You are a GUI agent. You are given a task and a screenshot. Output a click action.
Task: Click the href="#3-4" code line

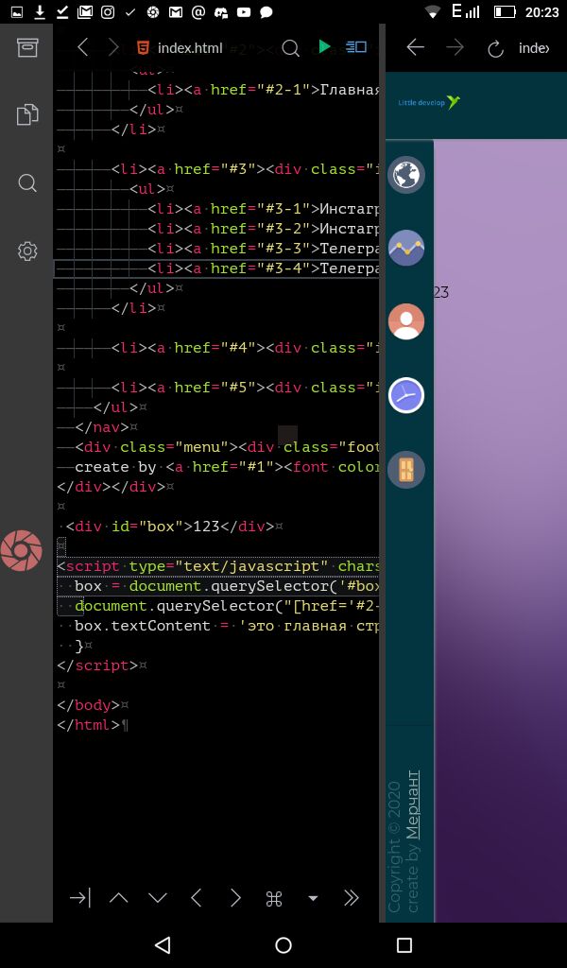[216, 268]
